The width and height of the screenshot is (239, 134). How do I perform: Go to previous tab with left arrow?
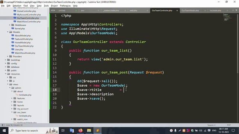(x=52, y=10)
